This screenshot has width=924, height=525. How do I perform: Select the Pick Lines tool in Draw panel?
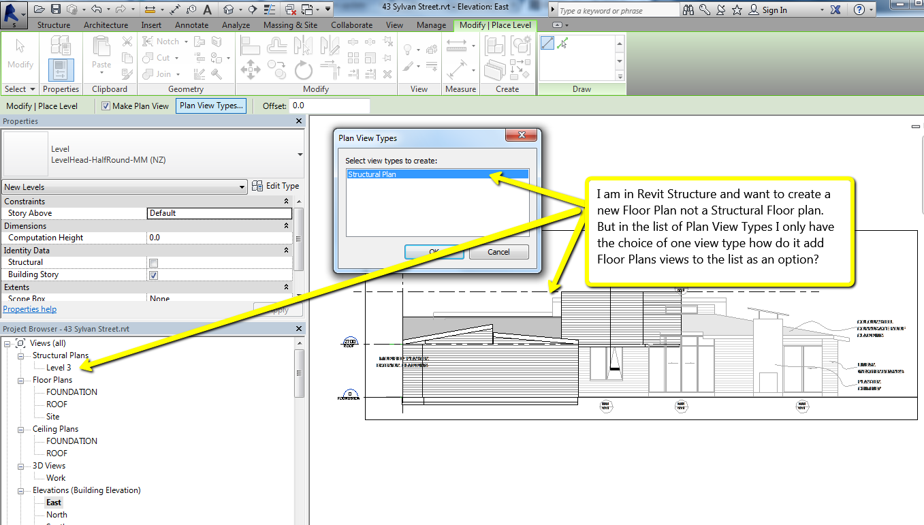pyautogui.click(x=562, y=43)
